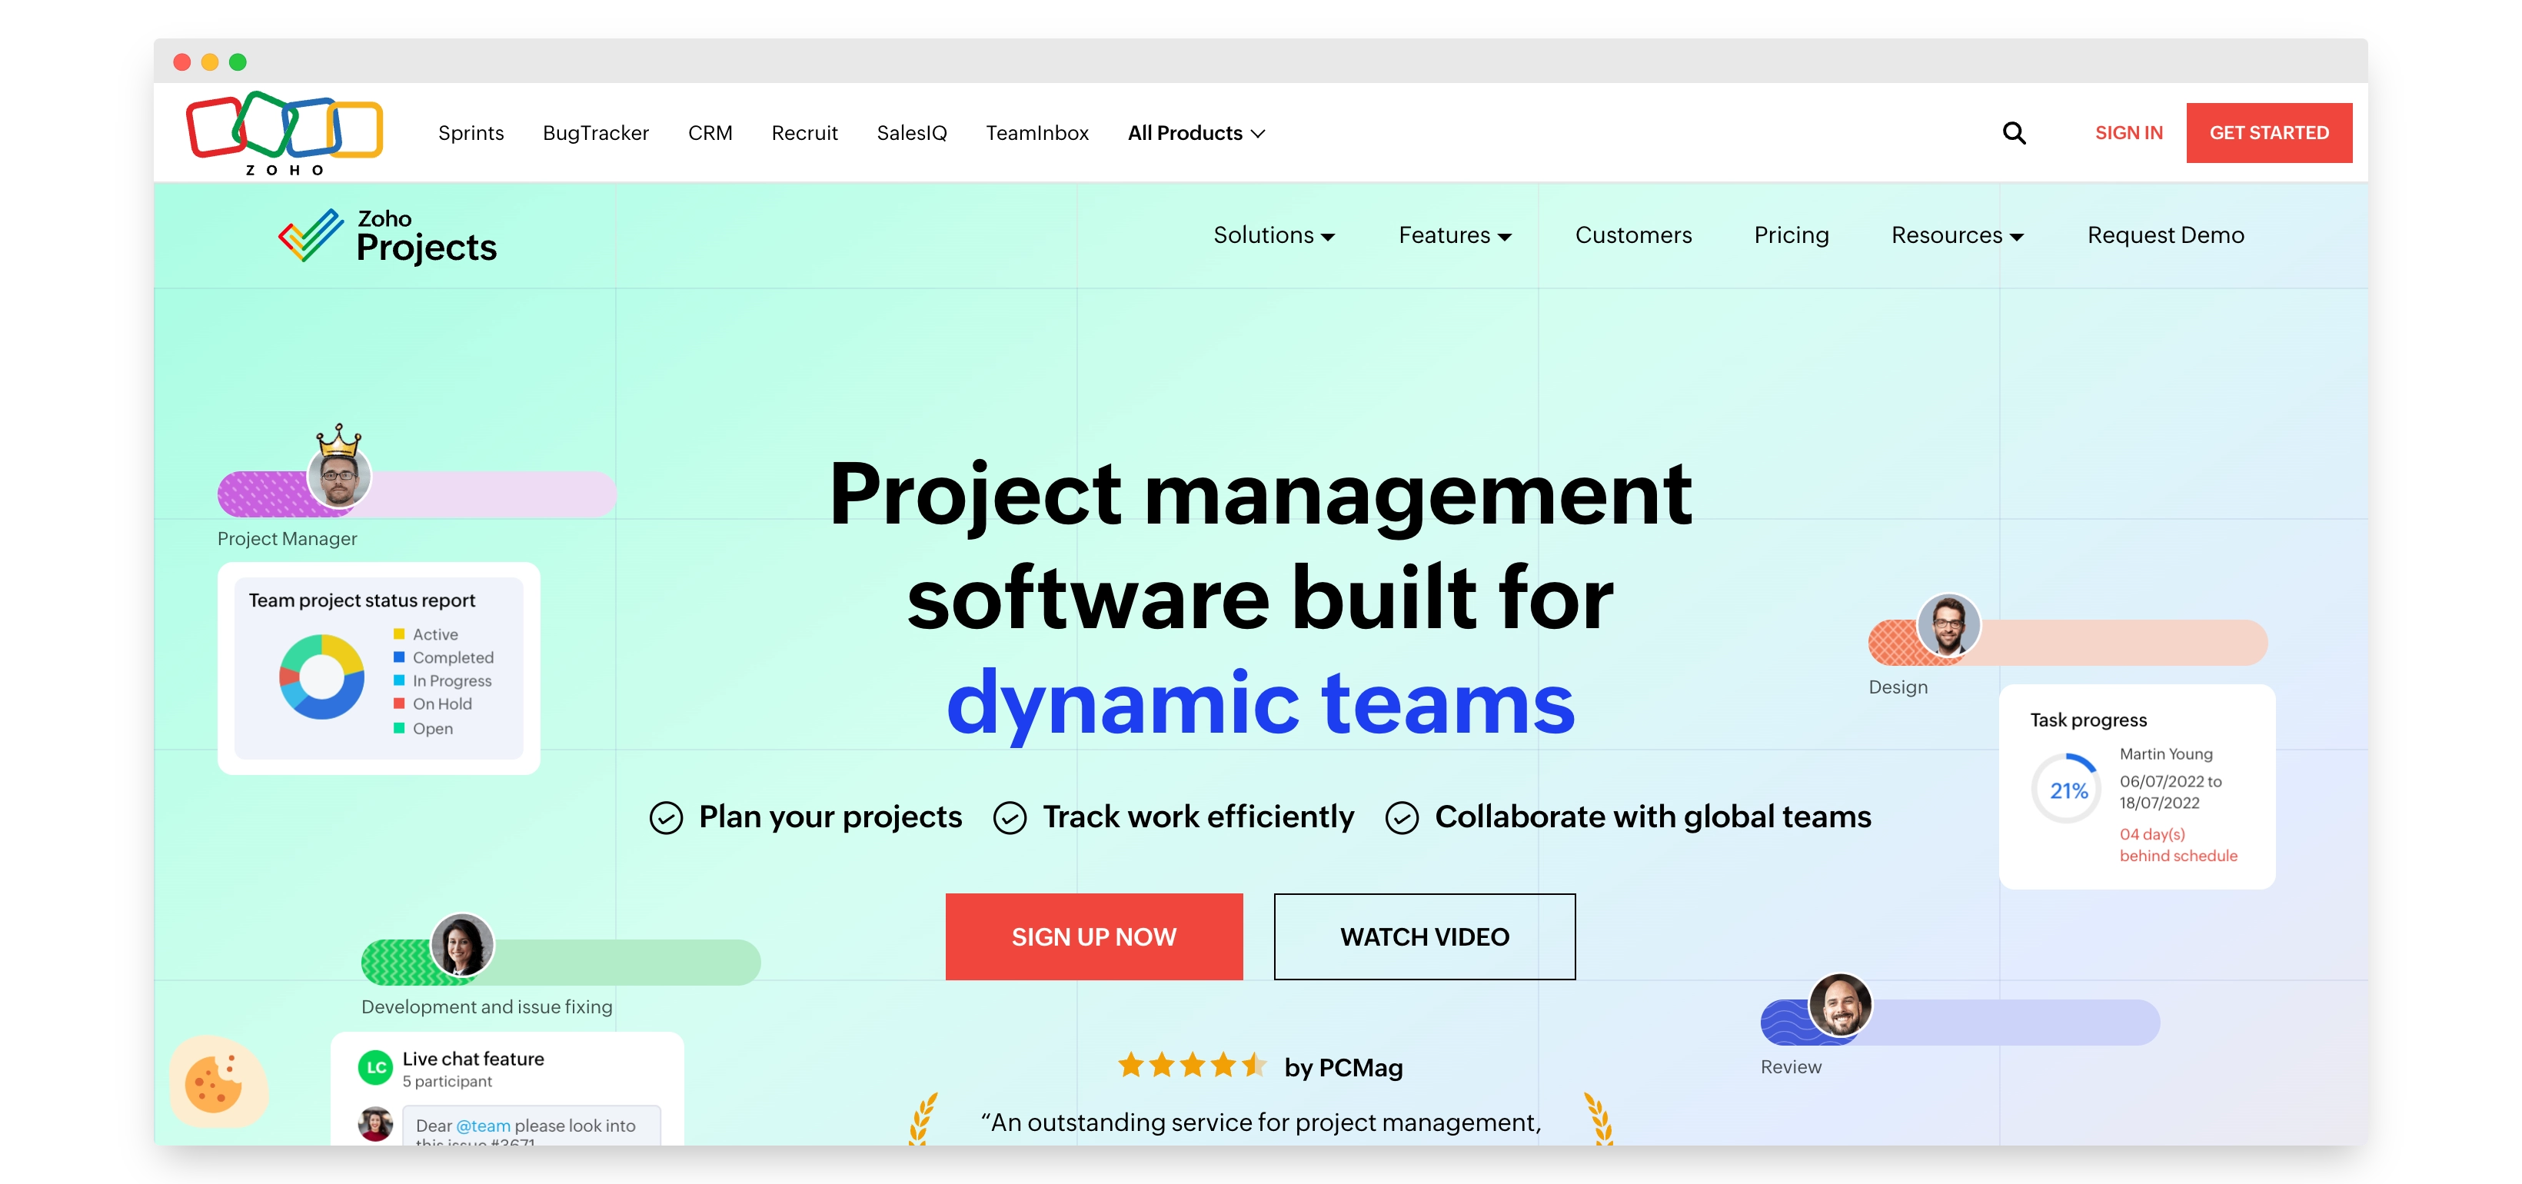Click the Zoho logo in header
2522x1184 pixels.
tap(284, 132)
